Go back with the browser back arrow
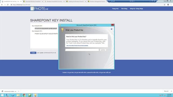This screenshot has width=173, height=97. [2, 5]
